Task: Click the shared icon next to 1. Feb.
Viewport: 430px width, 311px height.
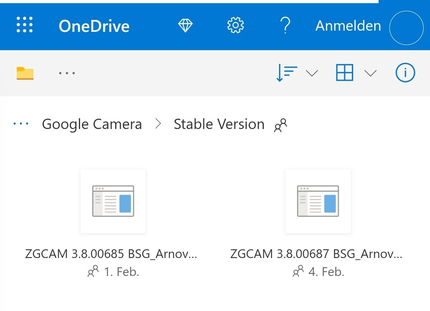Action: (93, 271)
